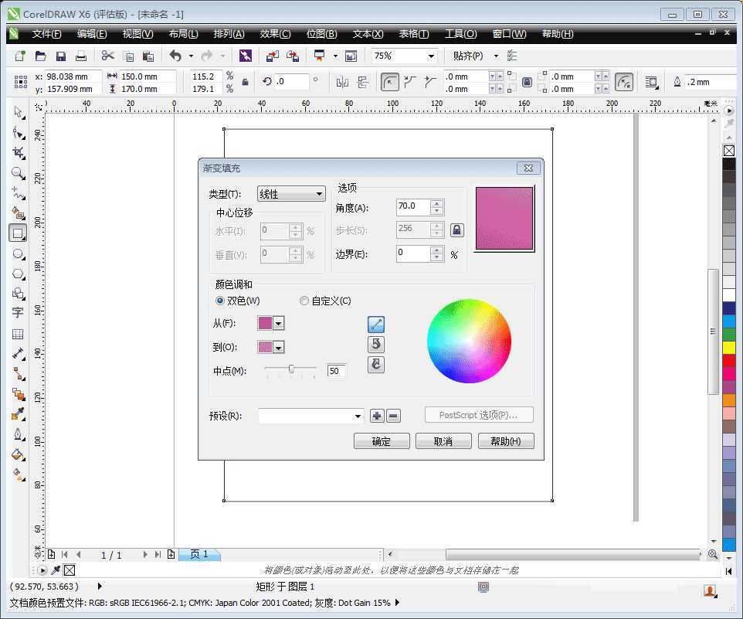The image size is (743, 619).
Task: Select the Pick tool
Action: [19, 112]
